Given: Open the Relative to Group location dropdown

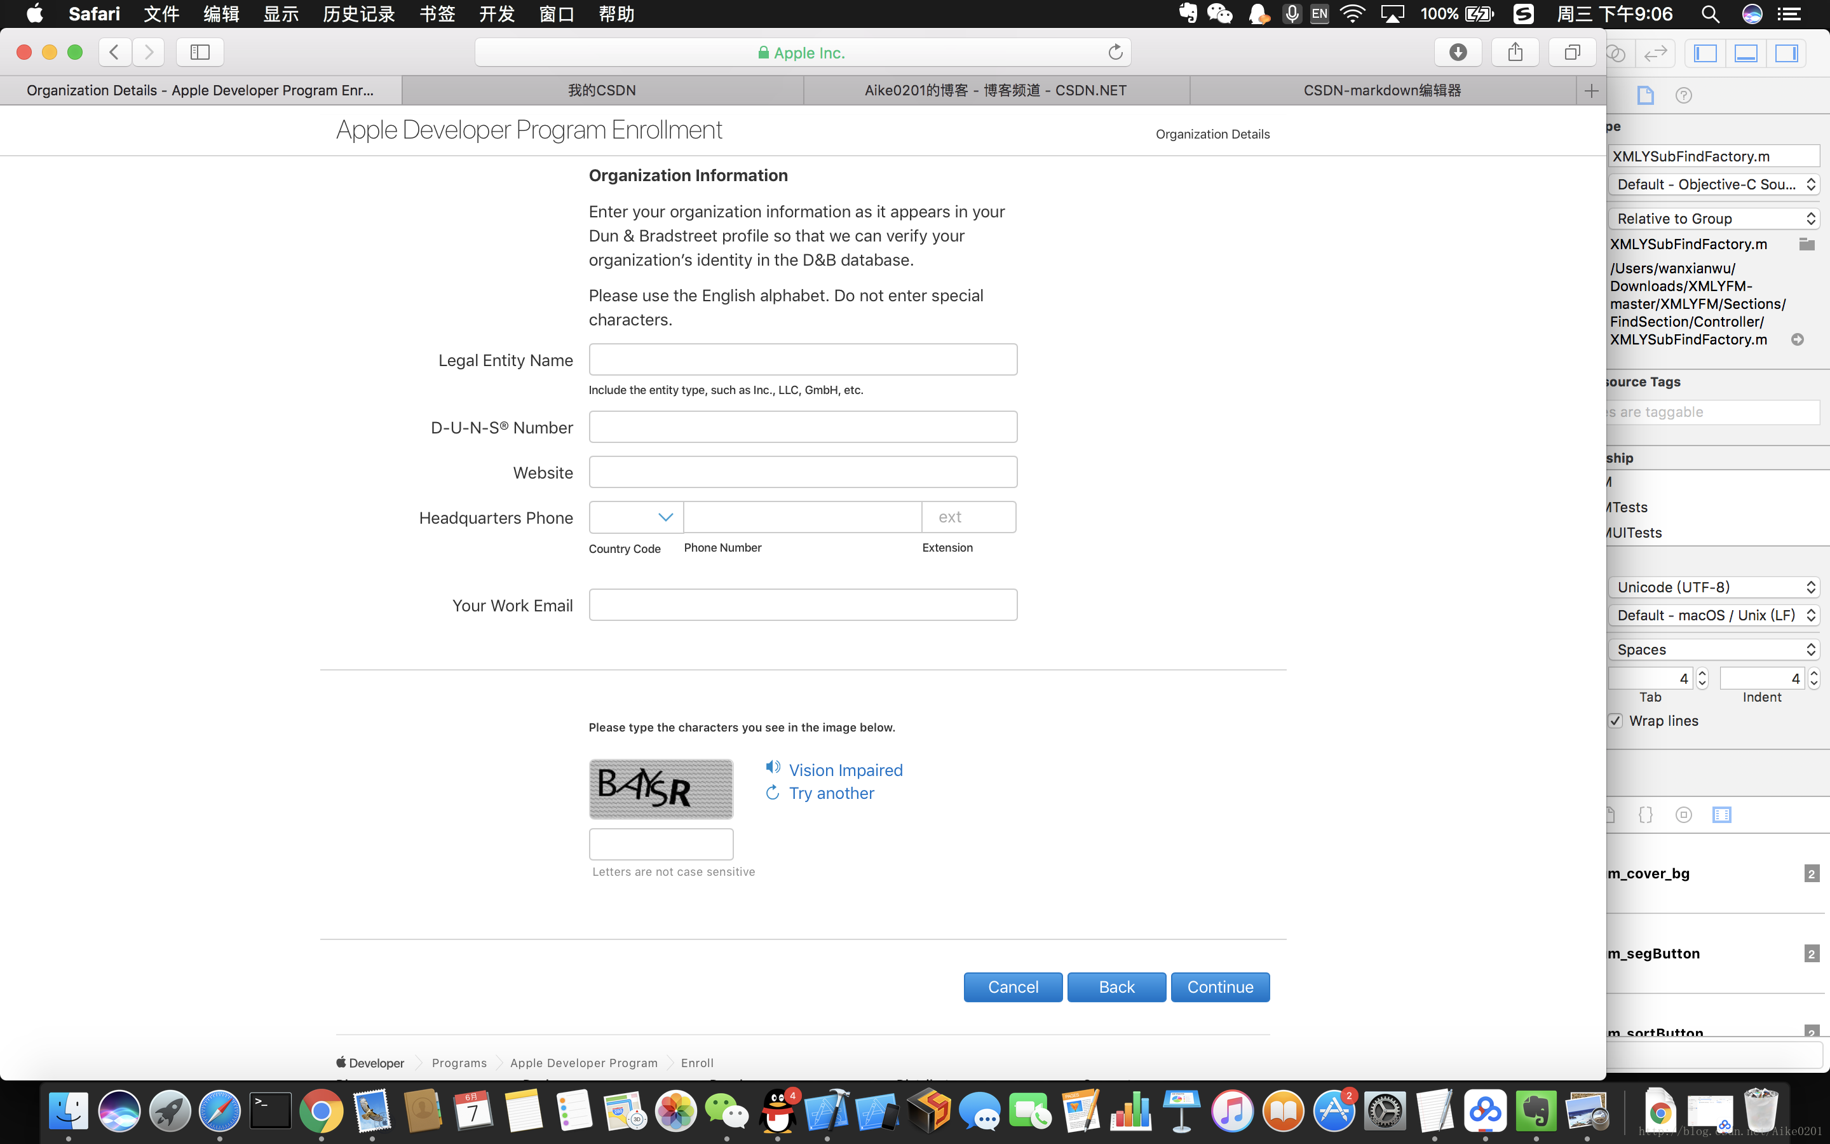Looking at the screenshot, I should (1714, 219).
